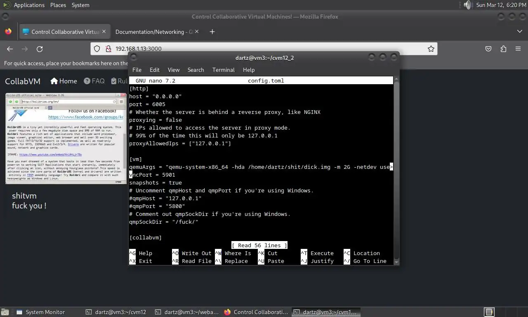Viewport: 528px width, 317px height.
Task: Switch to dartz@vm3:~/cvm1... taskbar button
Action: (326, 312)
